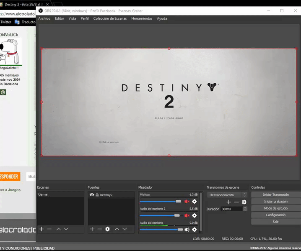Open Configuración from the Controles panel
Viewport: 301px width, 251px height.
click(275, 215)
